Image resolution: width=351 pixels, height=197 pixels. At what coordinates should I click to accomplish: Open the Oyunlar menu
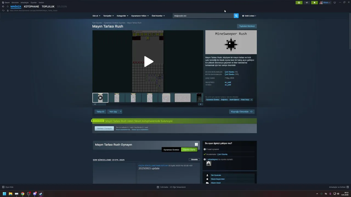point(33,2)
